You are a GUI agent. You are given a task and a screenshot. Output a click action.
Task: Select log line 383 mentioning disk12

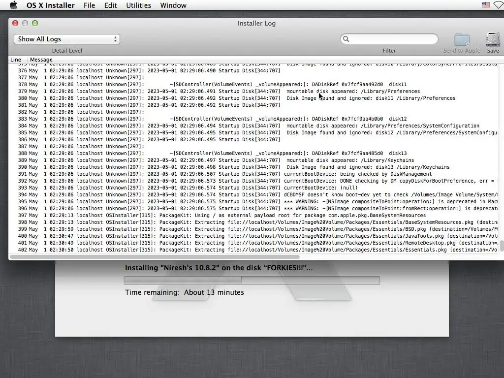point(254,119)
